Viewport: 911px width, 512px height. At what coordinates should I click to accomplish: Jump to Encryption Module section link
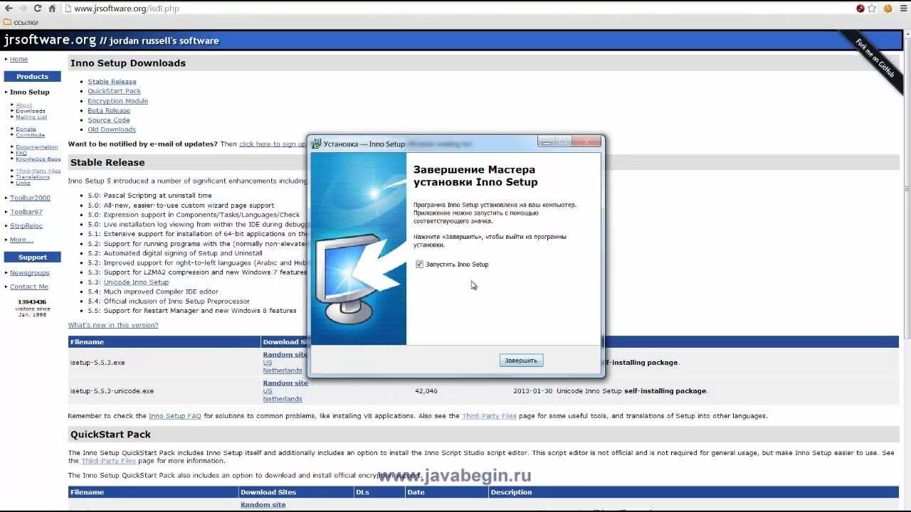click(x=118, y=101)
